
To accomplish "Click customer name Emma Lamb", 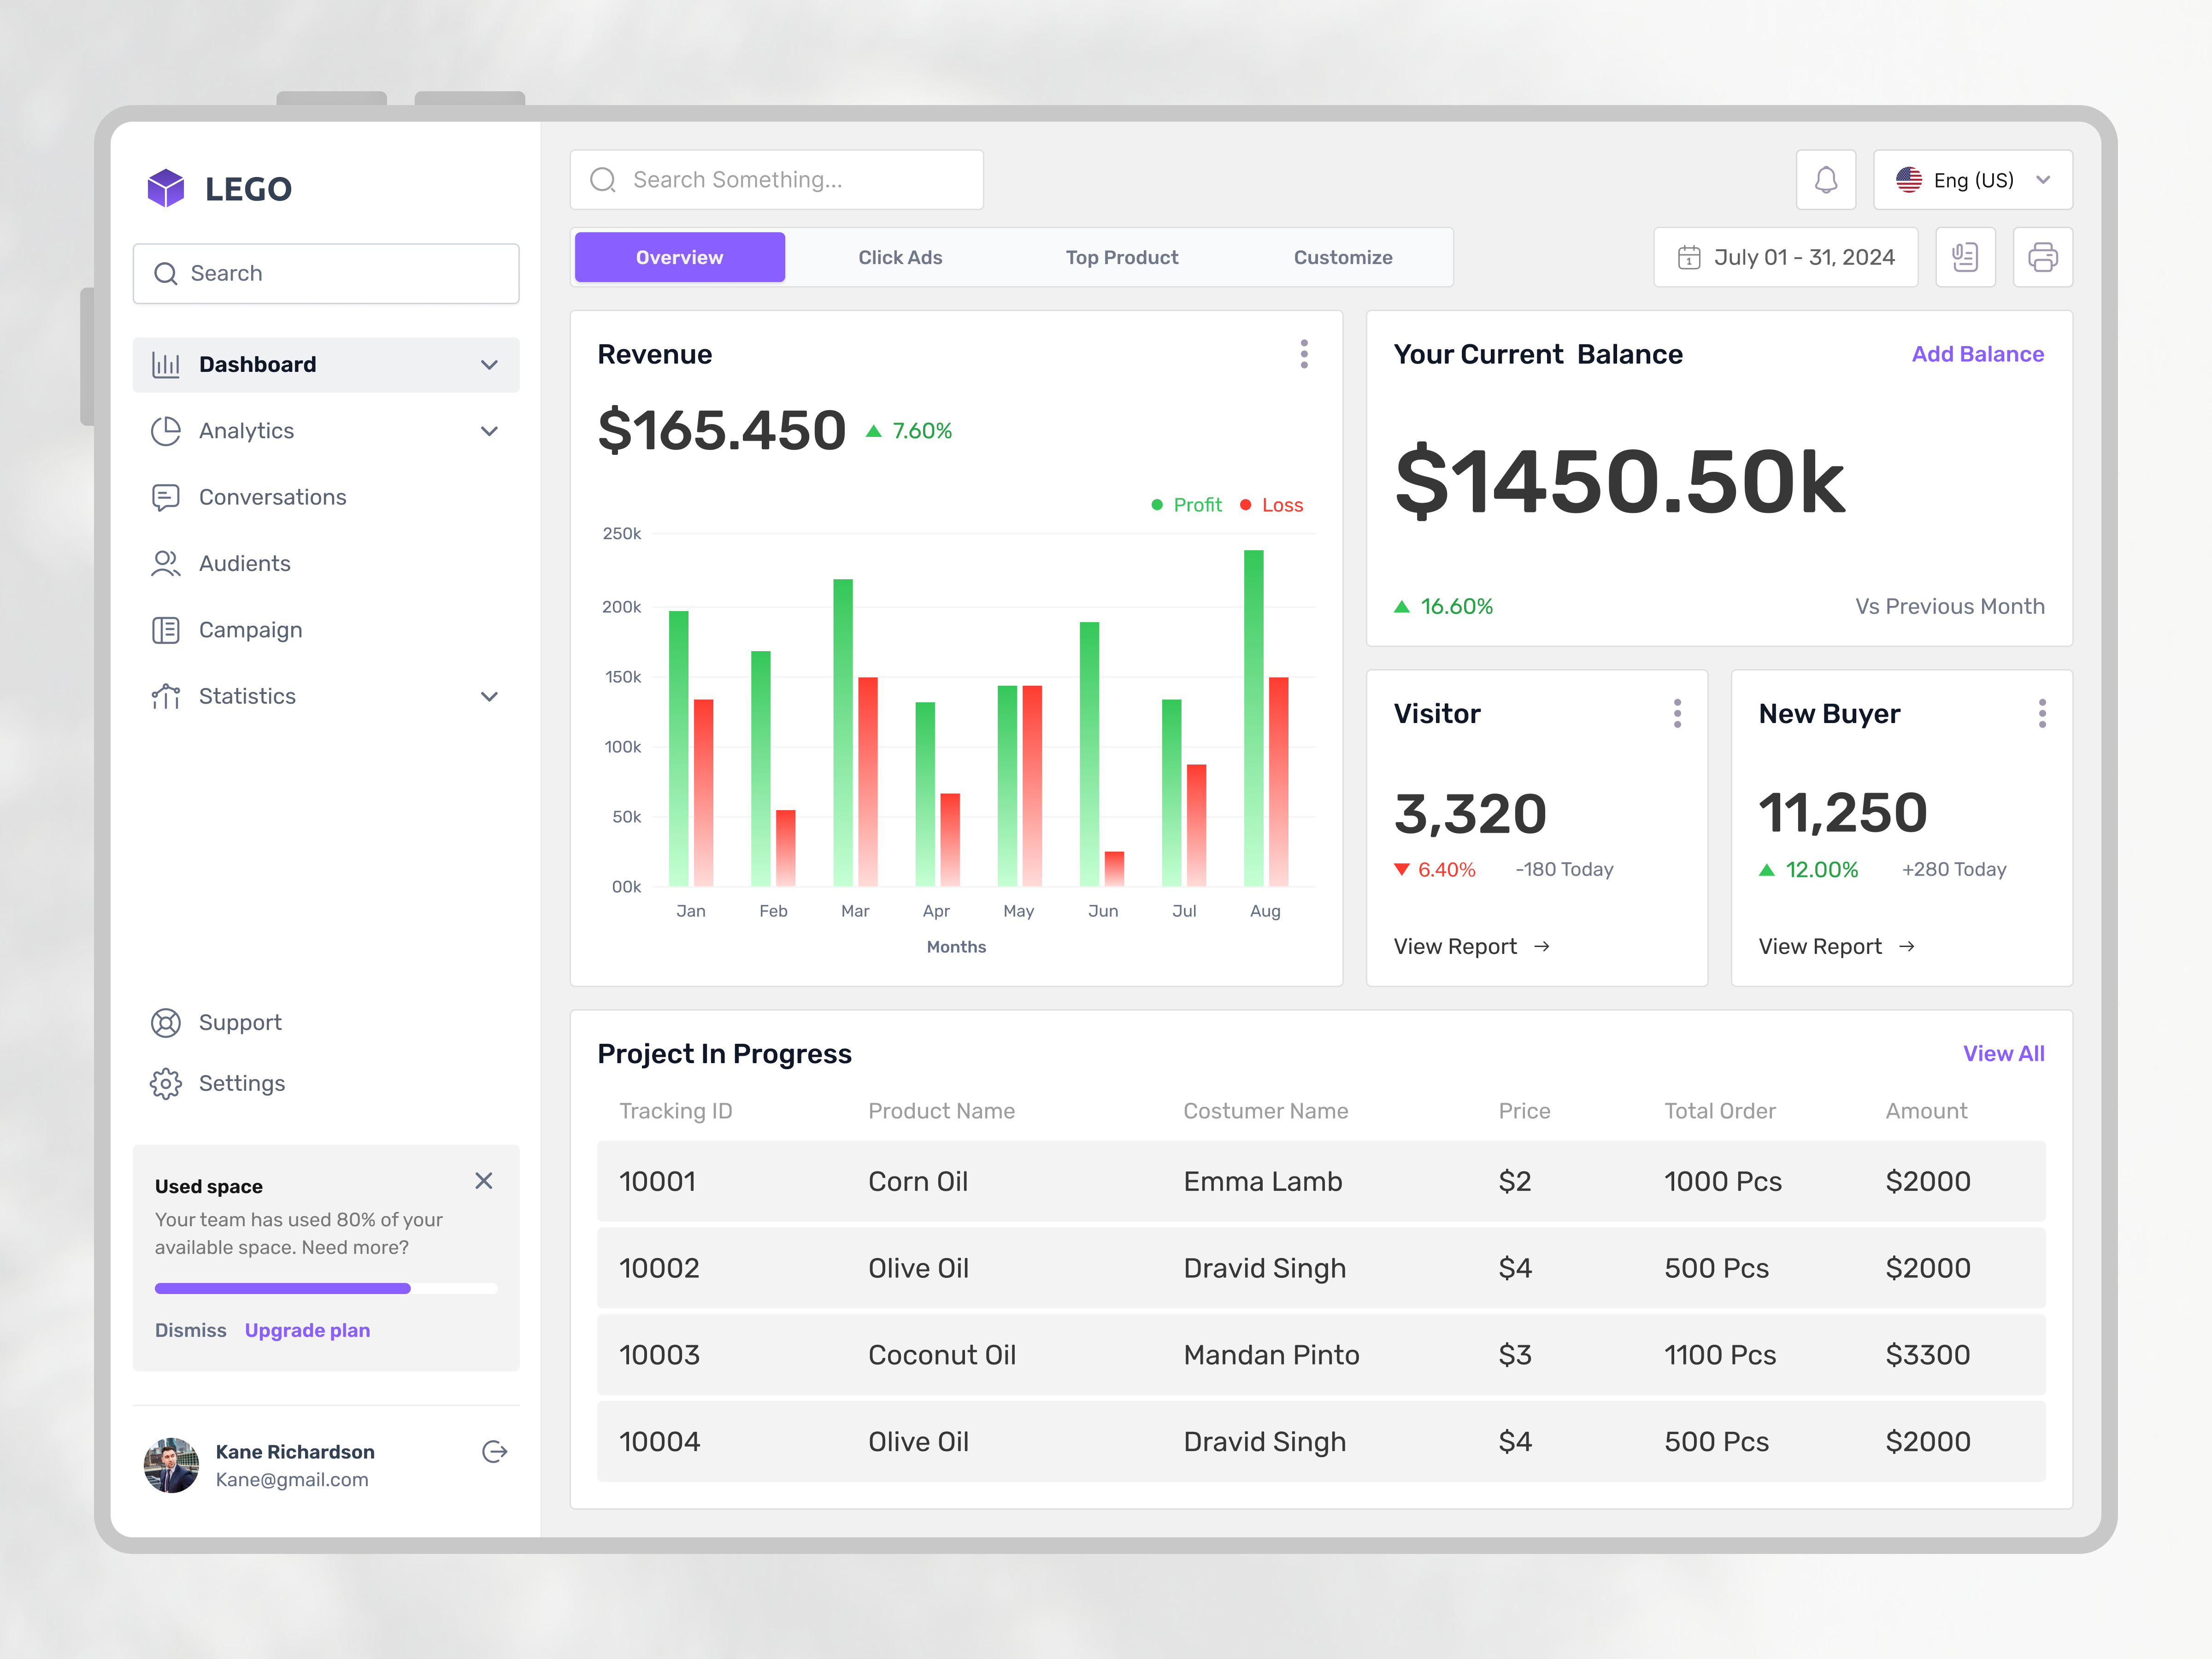I will [1262, 1181].
